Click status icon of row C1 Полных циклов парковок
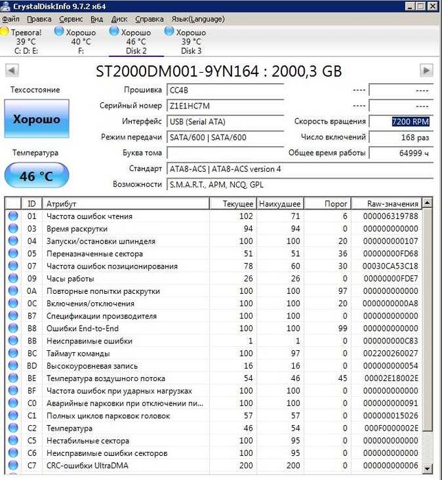The image size is (442, 480). [x=13, y=415]
